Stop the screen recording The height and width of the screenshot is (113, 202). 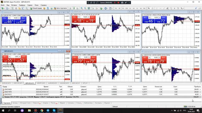point(118,3)
